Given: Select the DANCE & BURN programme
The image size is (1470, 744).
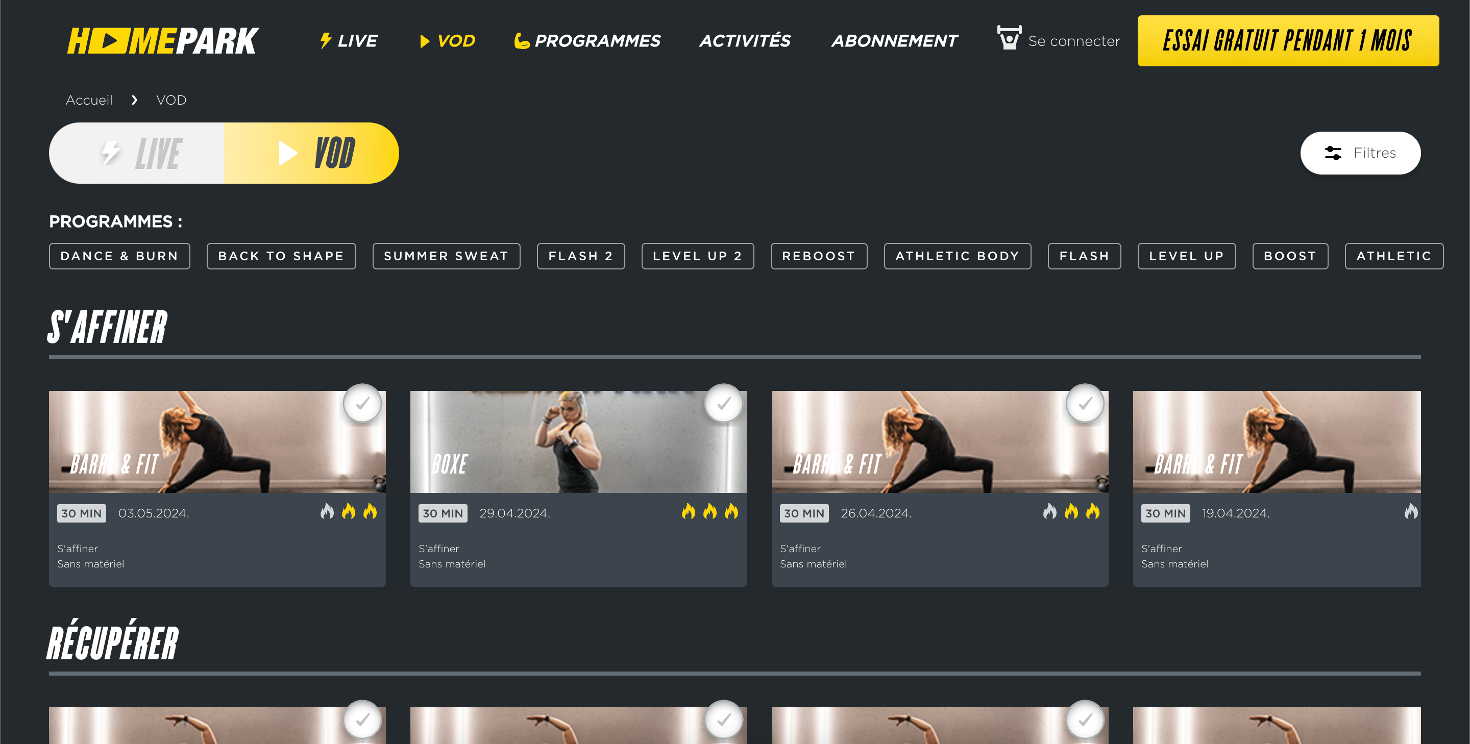Looking at the screenshot, I should 119,256.
